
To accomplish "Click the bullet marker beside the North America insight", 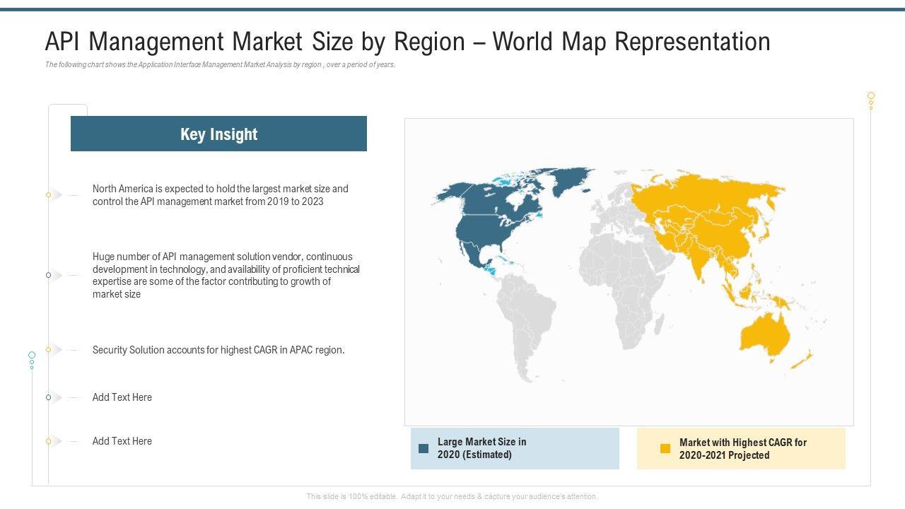I will [x=48, y=194].
